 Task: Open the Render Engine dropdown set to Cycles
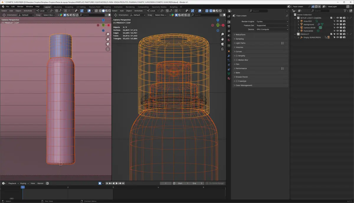point(272,22)
